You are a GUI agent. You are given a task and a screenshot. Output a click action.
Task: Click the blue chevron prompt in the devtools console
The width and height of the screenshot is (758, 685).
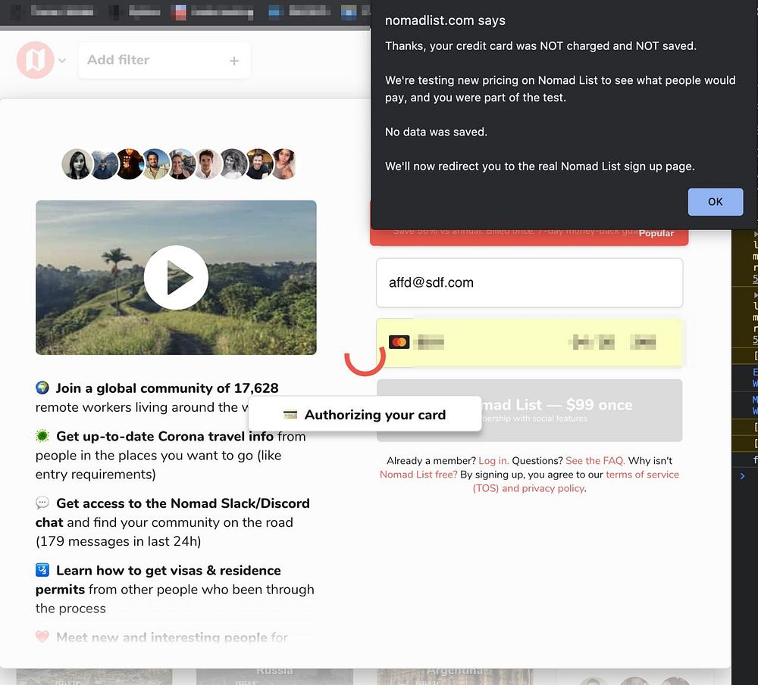click(743, 476)
